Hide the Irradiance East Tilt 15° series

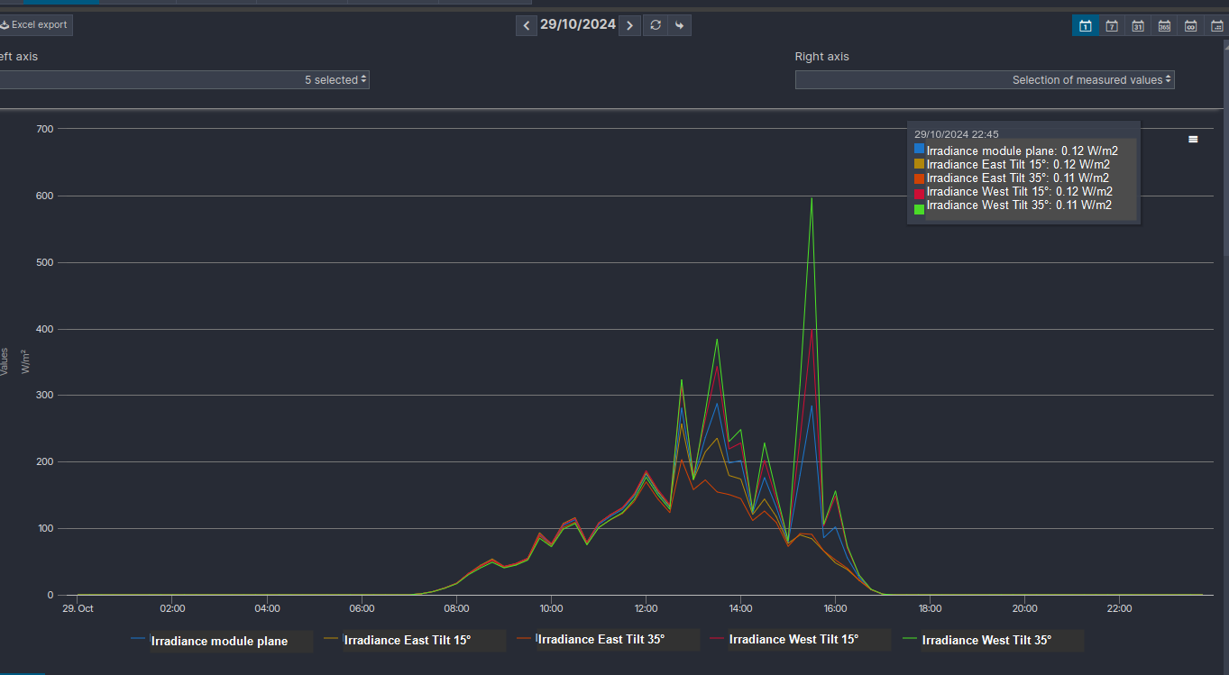(x=407, y=640)
